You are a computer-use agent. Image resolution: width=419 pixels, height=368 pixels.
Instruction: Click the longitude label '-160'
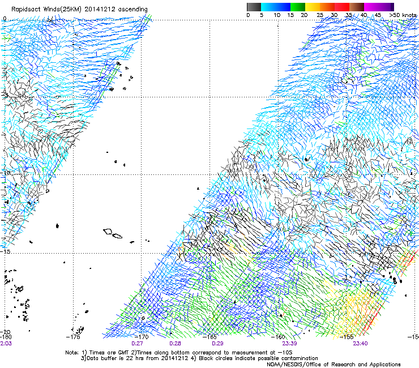[278, 337]
